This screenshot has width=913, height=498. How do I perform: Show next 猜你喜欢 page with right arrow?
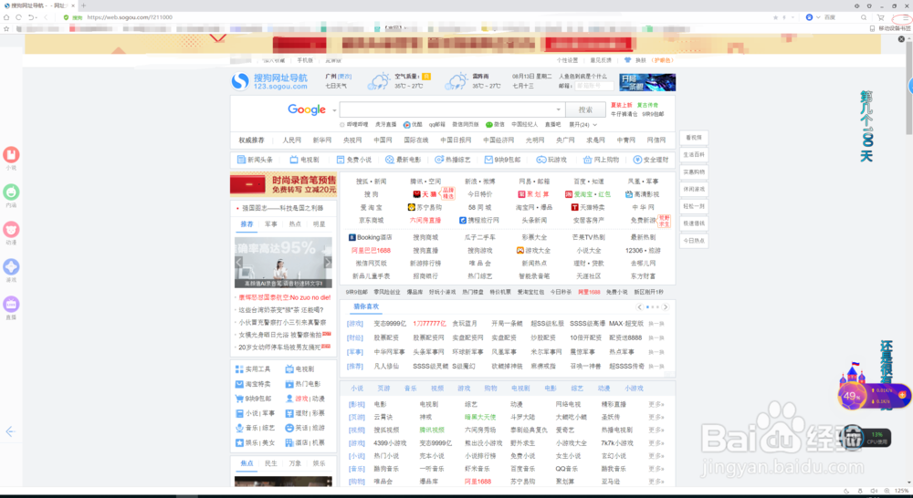(x=666, y=306)
